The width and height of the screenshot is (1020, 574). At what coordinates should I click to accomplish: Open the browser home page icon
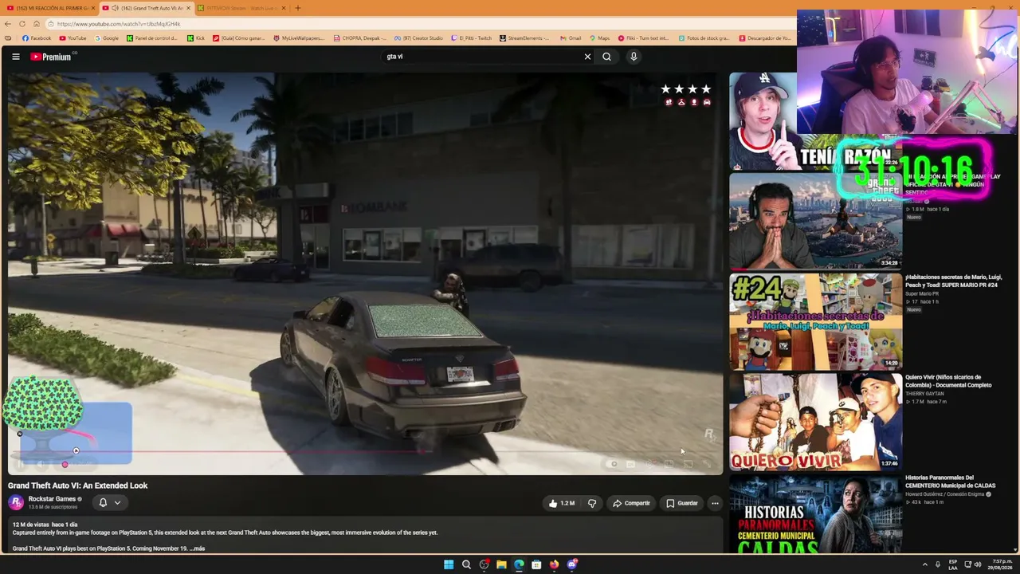click(37, 24)
